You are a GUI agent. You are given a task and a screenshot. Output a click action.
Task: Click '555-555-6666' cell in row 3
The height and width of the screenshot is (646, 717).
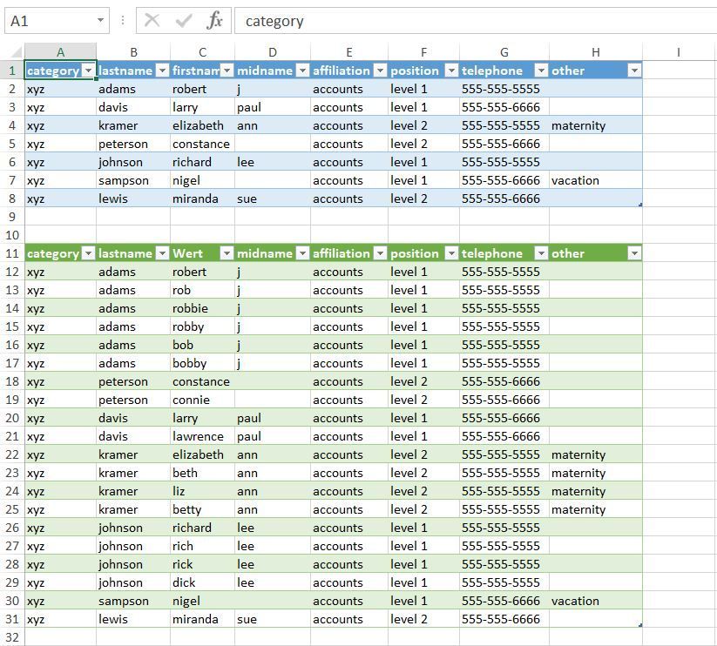tap(504, 107)
